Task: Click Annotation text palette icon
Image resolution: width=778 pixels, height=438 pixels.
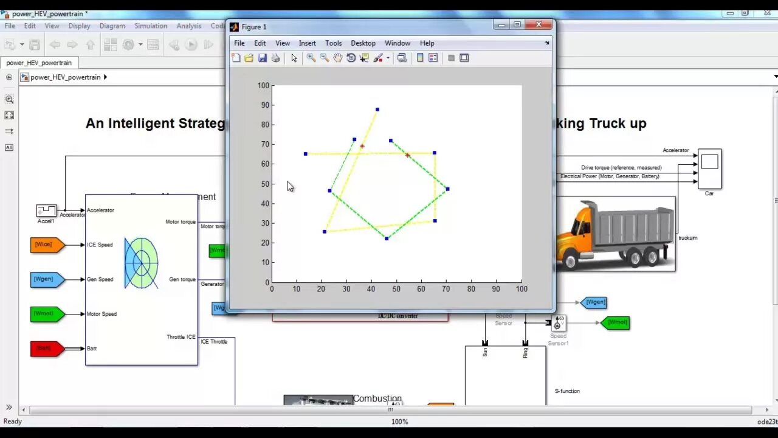Action: (x=9, y=147)
